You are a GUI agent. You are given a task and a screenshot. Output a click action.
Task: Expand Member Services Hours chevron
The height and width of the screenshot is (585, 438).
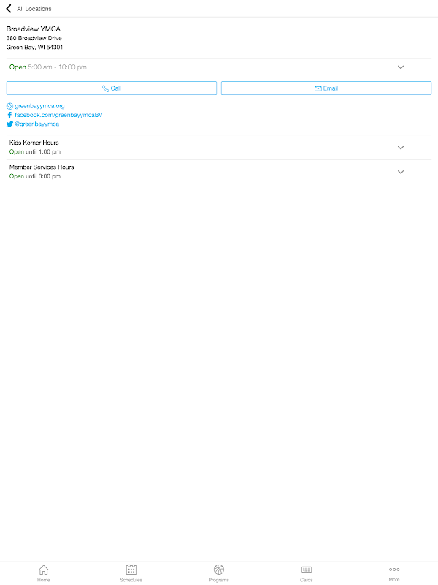click(401, 172)
